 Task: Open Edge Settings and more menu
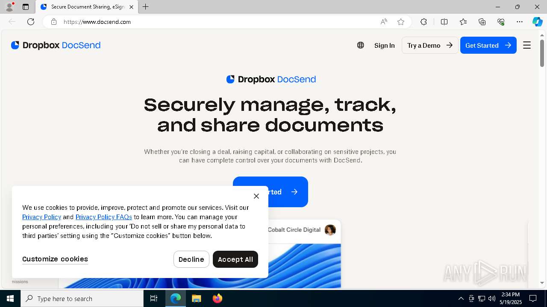[x=520, y=22]
